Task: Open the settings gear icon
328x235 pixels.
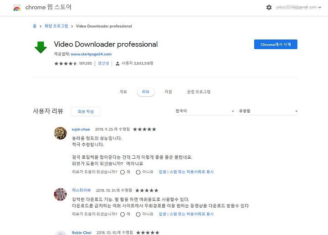Action: 269,8
